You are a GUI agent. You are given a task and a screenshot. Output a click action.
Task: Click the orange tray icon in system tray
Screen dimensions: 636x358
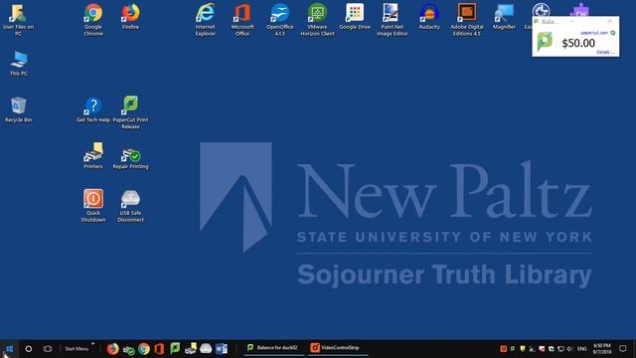503,349
